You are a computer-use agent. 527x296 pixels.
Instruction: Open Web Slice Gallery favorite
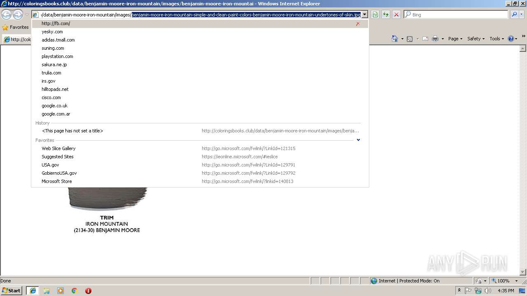pyautogui.click(x=200, y=148)
